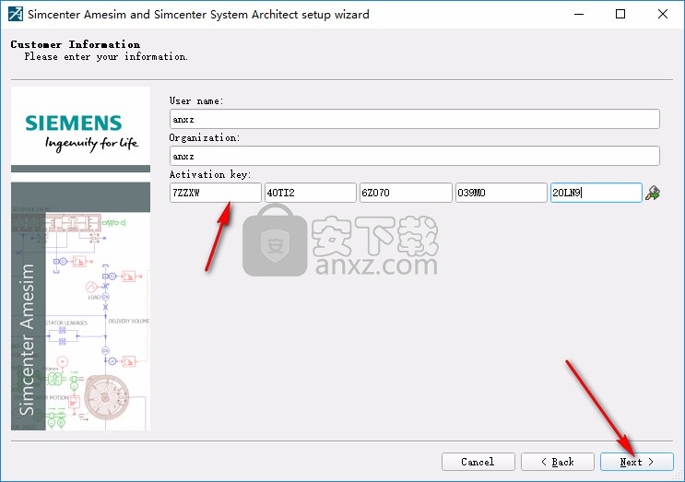Click the Back button

coord(558,462)
